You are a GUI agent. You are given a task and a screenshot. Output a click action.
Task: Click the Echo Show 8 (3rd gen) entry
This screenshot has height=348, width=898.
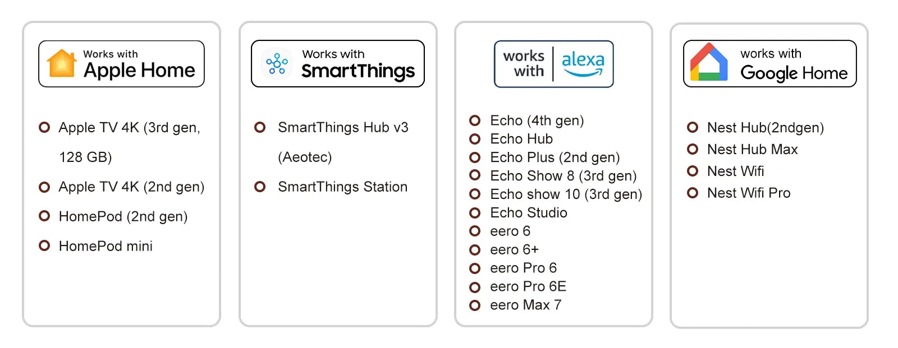coord(563,176)
